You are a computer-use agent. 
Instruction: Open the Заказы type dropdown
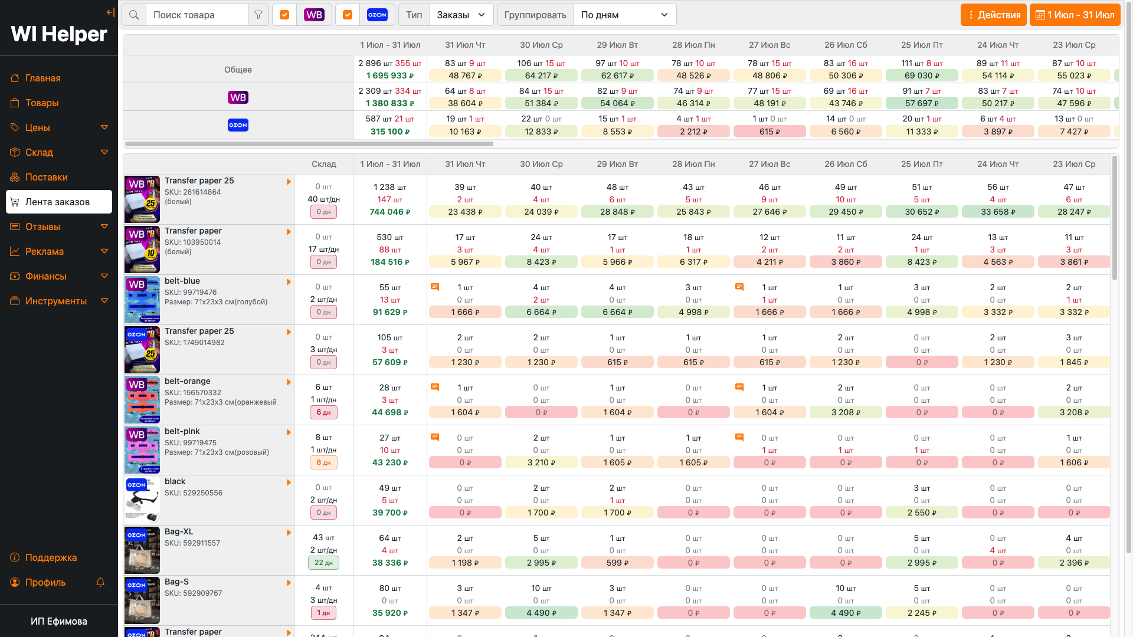[461, 15]
